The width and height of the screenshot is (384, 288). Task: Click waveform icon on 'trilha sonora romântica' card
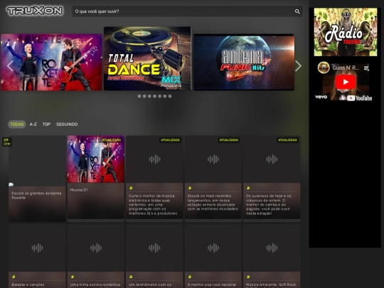pyautogui.click(x=96, y=248)
